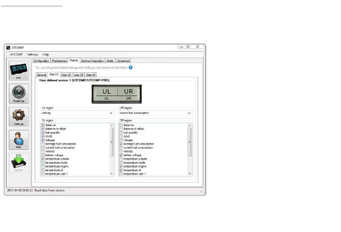Uncheck battery voltage in DR region

121,155
